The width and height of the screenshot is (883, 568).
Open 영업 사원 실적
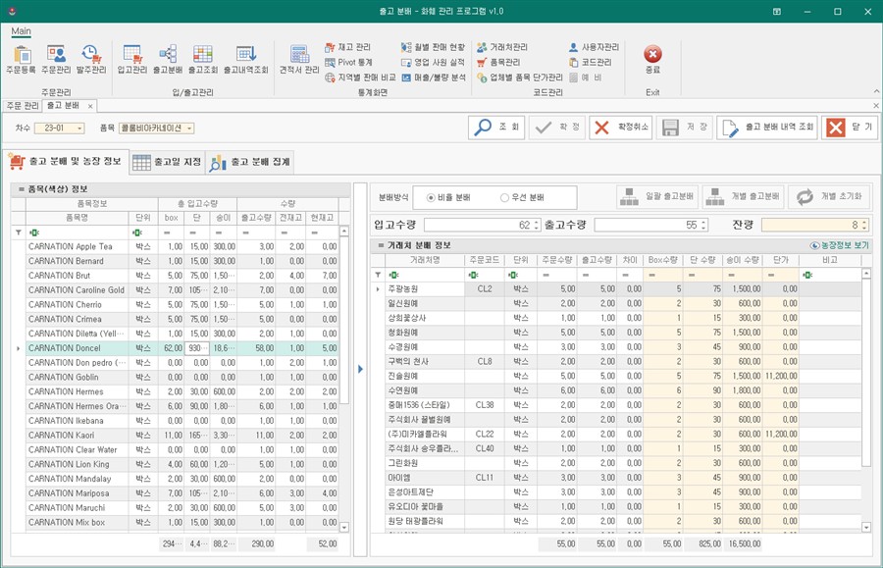tap(433, 63)
